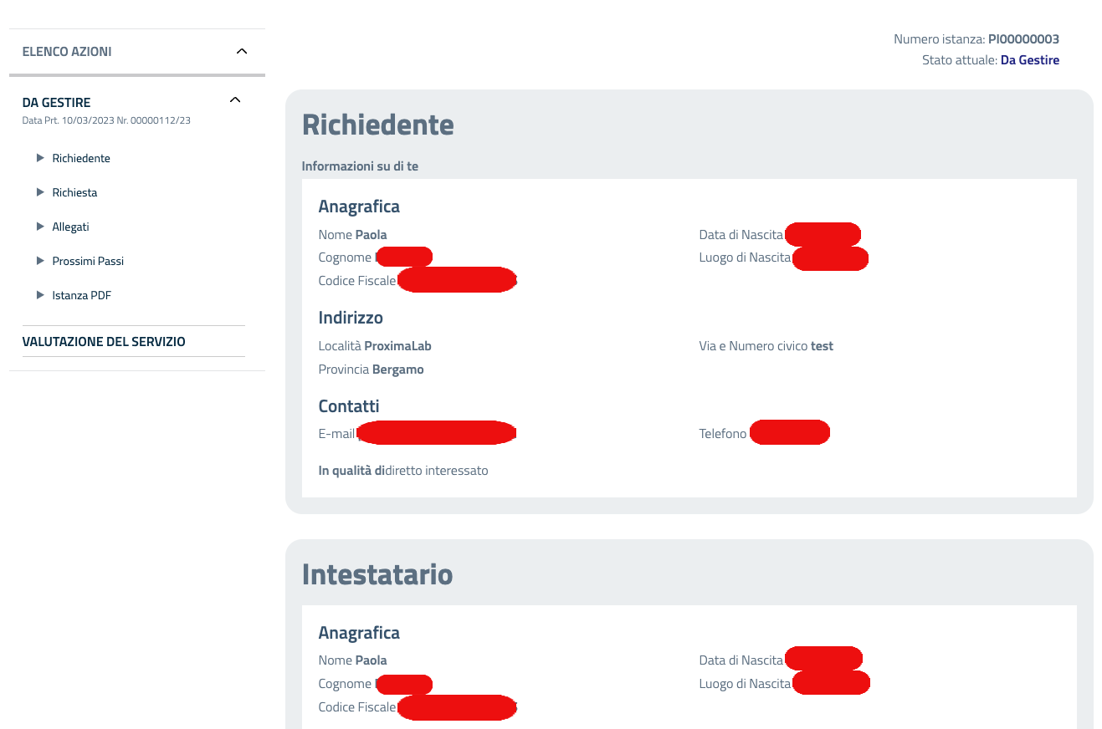Open the Istanza PDF entry

coord(81,295)
